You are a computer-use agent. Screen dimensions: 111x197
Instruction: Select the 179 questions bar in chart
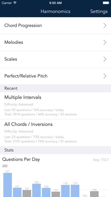coord(75,191)
